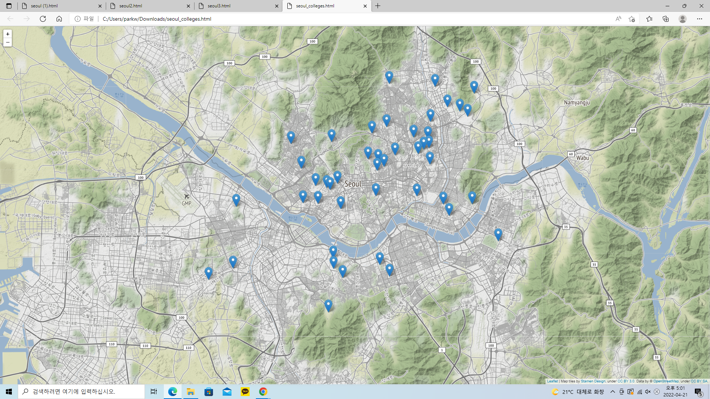710x399 pixels.
Task: Close the seoul (1).html tab
Action: pyautogui.click(x=100, y=6)
